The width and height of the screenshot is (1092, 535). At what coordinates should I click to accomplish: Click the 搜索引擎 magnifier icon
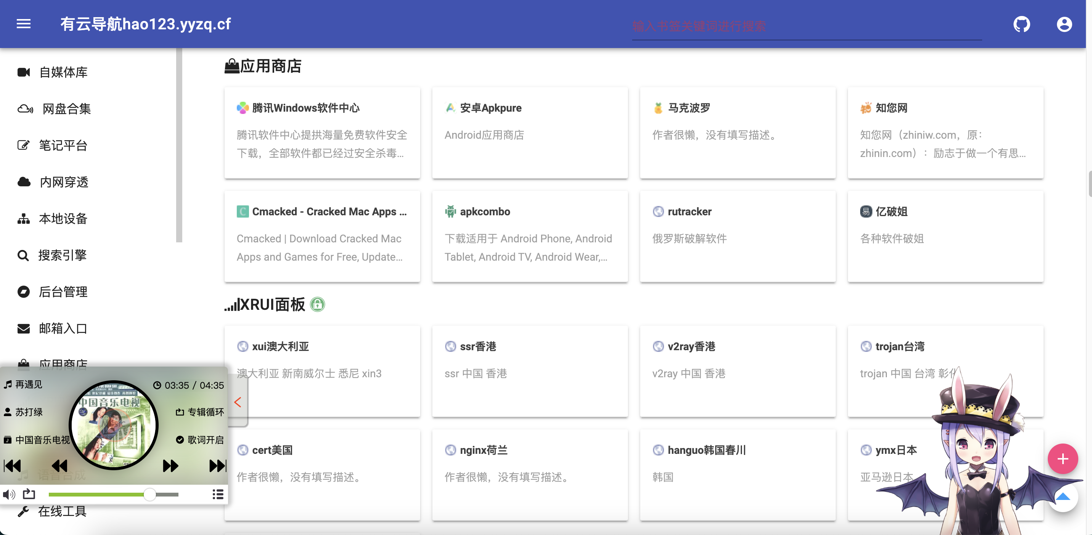(x=23, y=255)
